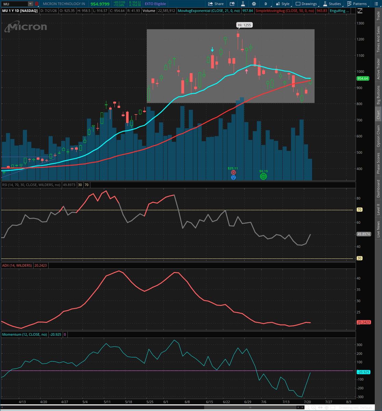Zoom in using the plus magnifier icon

click(x=314, y=408)
